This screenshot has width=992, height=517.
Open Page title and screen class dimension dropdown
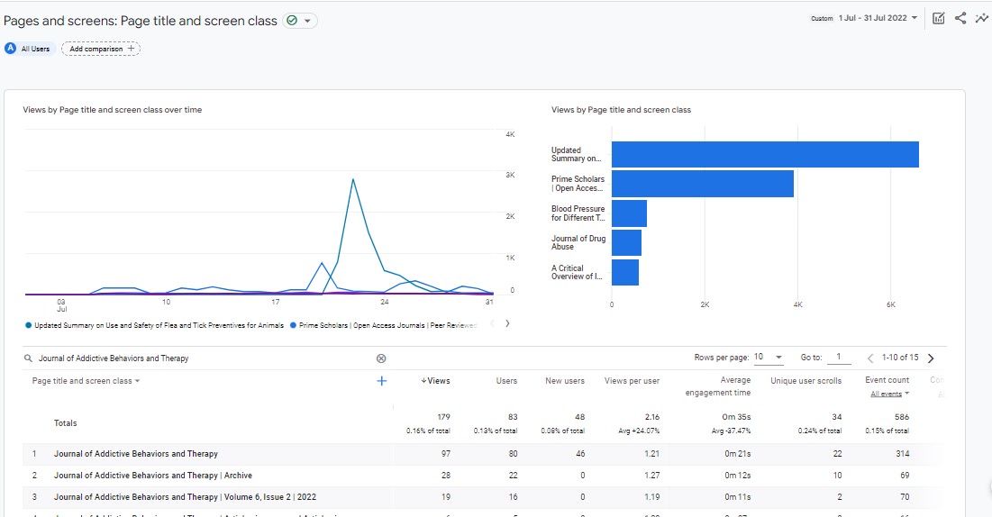(x=86, y=381)
